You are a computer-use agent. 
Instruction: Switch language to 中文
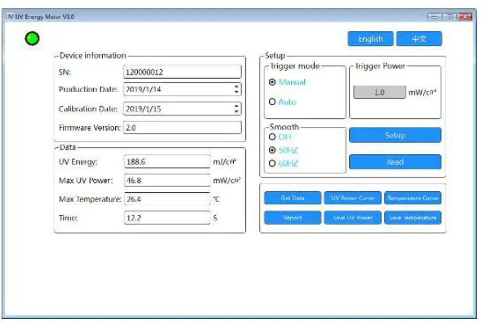click(x=419, y=39)
